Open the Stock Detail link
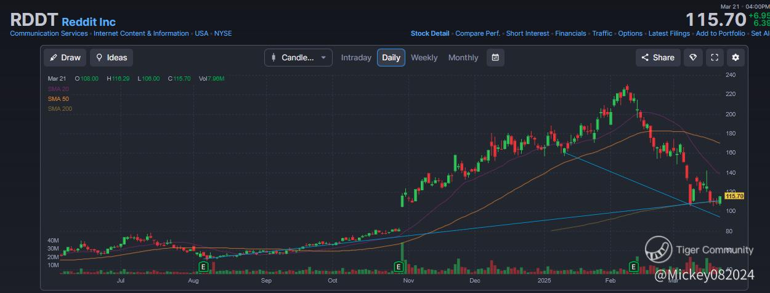 tap(430, 33)
